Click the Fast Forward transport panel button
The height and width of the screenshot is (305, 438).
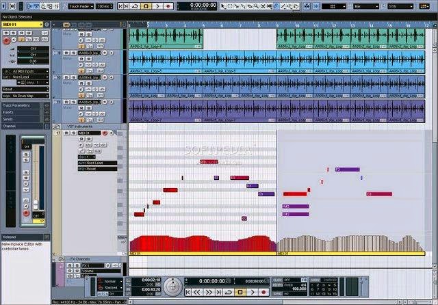(x=209, y=292)
